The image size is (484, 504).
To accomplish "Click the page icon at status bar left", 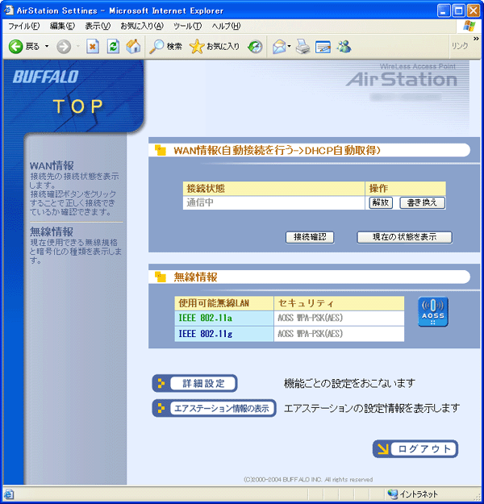I will (9, 494).
